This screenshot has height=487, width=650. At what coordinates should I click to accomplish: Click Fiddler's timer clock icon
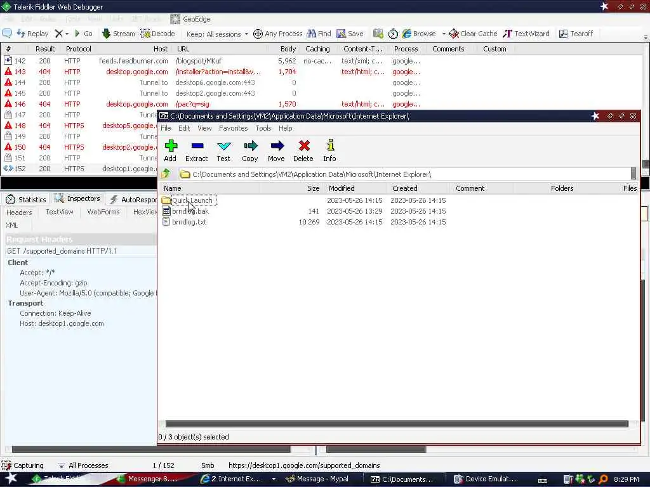[x=393, y=34]
